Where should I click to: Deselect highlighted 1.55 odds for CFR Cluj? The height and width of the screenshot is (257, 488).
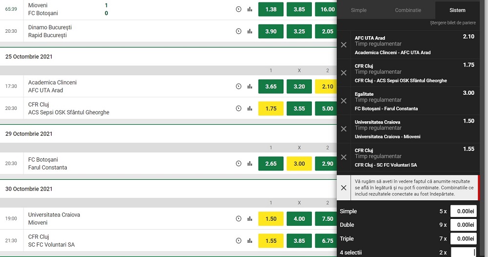point(270,241)
